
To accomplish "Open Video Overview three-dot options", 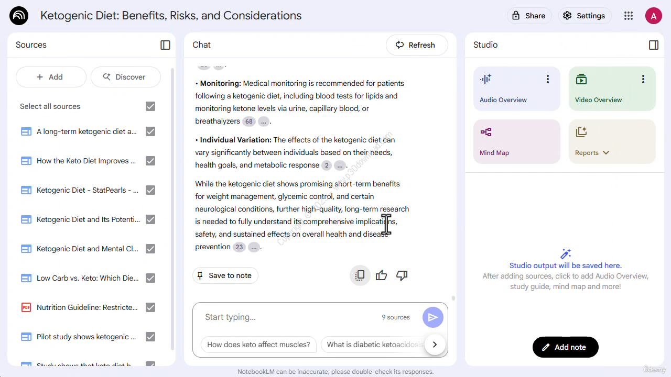I will pos(643,79).
